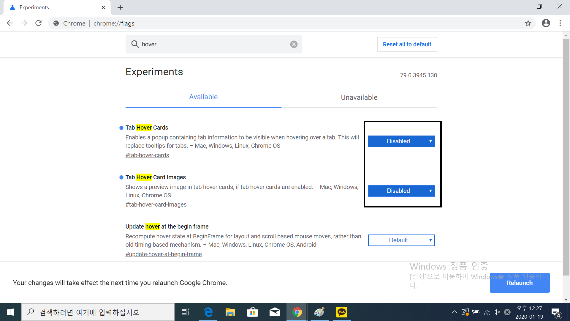Open the Windows Start menu
This screenshot has height=321, width=570.
[x=11, y=312]
